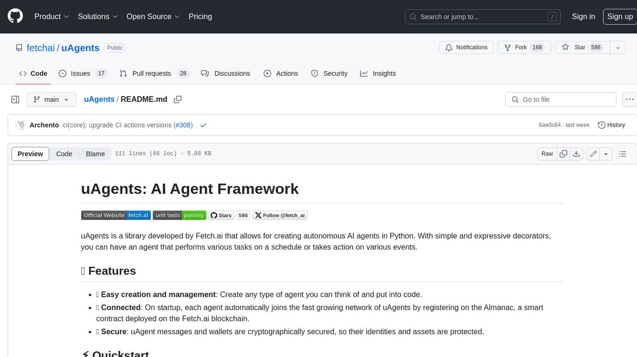Switch to the Discussions tab

point(225,73)
